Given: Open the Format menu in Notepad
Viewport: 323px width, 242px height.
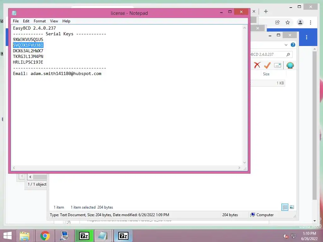Looking at the screenshot, I should [39, 21].
